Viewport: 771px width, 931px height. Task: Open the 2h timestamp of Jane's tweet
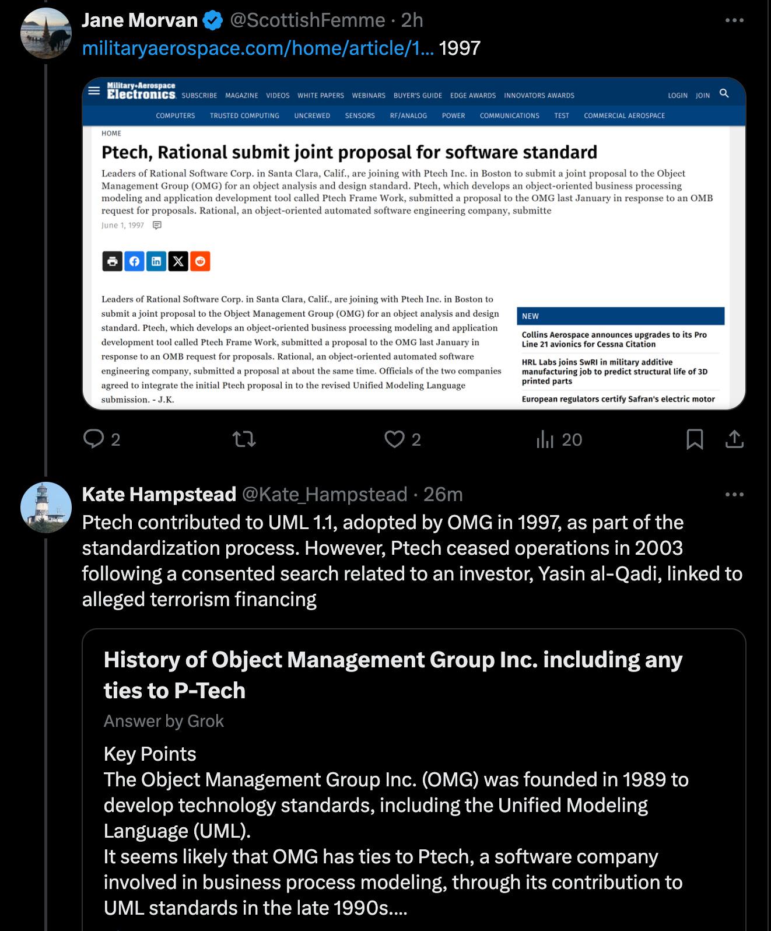pyautogui.click(x=412, y=20)
